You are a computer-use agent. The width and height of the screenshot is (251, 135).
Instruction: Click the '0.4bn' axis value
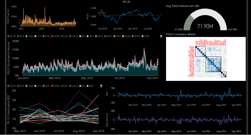coord(14,7)
